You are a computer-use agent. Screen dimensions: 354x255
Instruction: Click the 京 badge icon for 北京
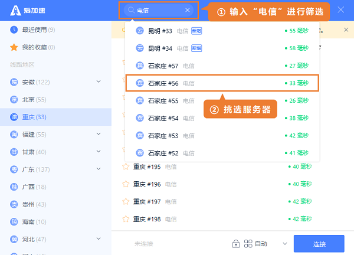[14, 99]
